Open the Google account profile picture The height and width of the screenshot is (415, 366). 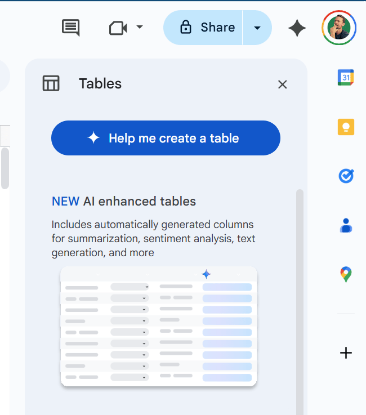(x=339, y=28)
